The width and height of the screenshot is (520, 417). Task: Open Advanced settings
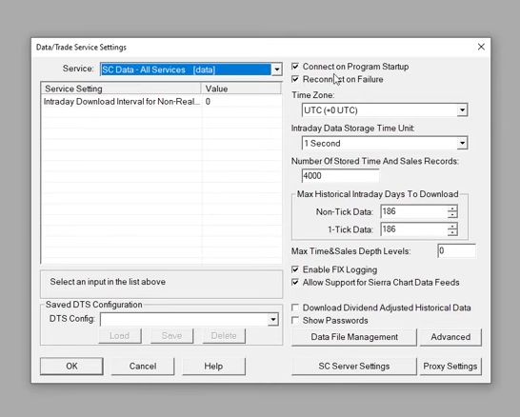[x=450, y=337]
